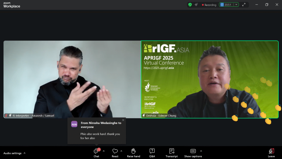
Task: Select the IS Interpreter video tile
Action: click(72, 79)
